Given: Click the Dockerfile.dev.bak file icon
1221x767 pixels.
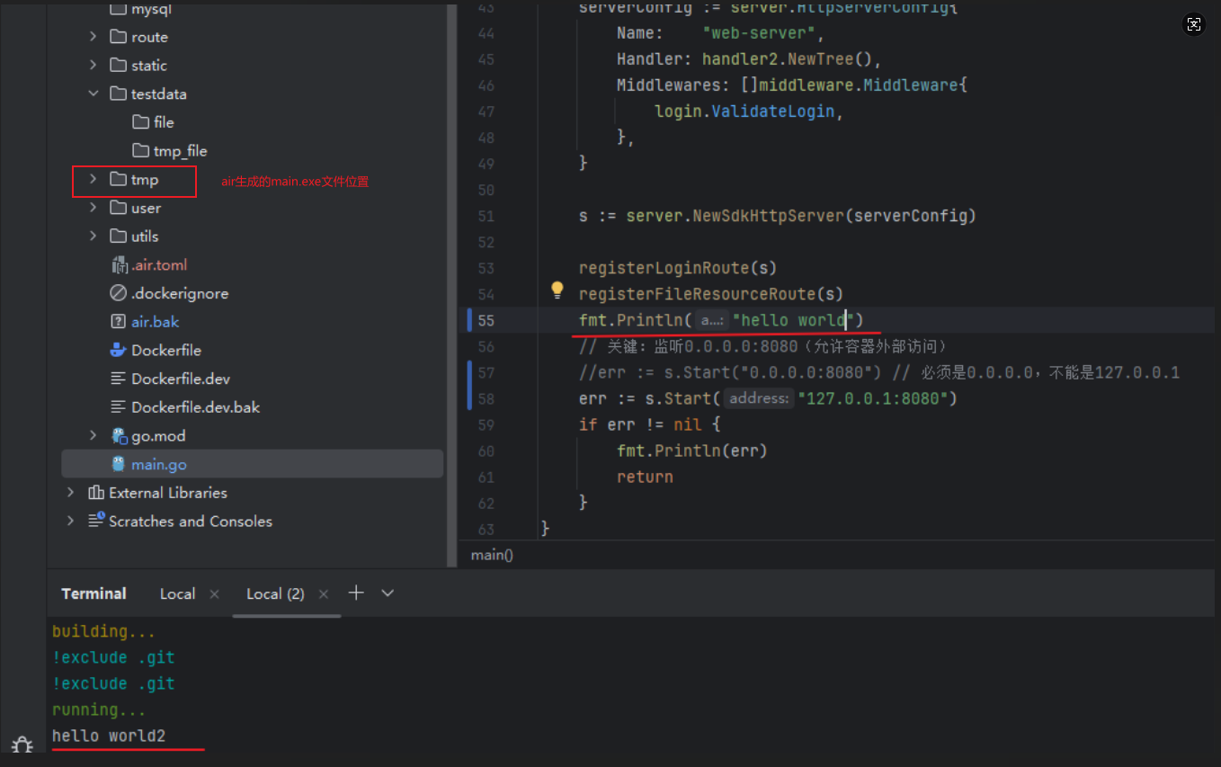Looking at the screenshot, I should point(118,407).
